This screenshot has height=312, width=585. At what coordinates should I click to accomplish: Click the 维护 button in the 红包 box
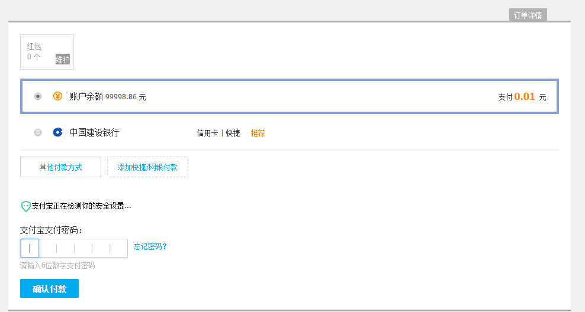[62, 59]
